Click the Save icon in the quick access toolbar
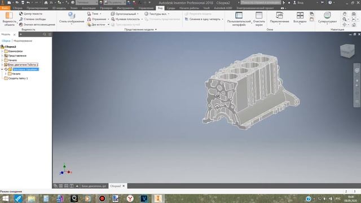The width and height of the screenshot is (361, 203). 23,2
